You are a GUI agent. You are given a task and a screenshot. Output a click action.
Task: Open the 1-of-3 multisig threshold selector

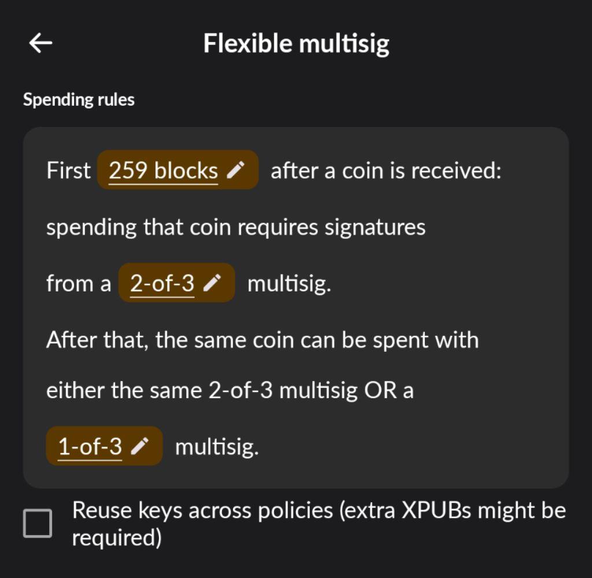tap(91, 446)
